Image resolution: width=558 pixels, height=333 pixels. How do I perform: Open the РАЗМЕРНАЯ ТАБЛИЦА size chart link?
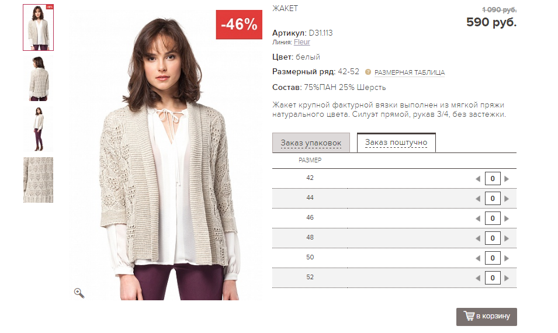[410, 72]
